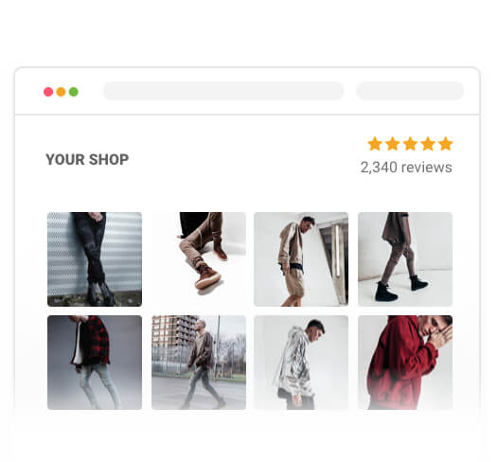View the red hoodie product photo
Image resolution: width=498 pixels, height=462 pixels.
(x=405, y=363)
